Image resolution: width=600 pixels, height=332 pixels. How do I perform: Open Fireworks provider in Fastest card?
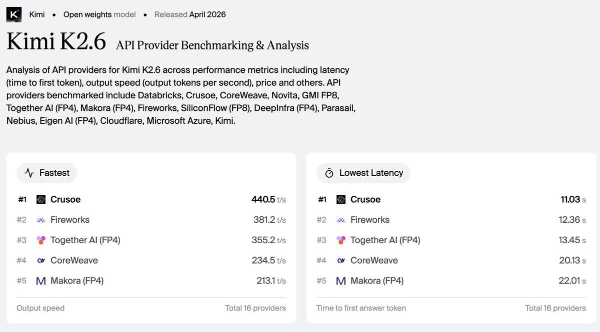70,220
